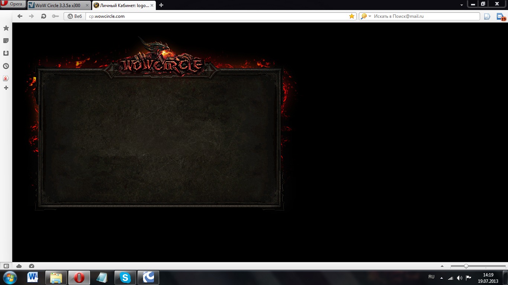
Task: Open the volume speaker tray icon
Action: (x=460, y=278)
